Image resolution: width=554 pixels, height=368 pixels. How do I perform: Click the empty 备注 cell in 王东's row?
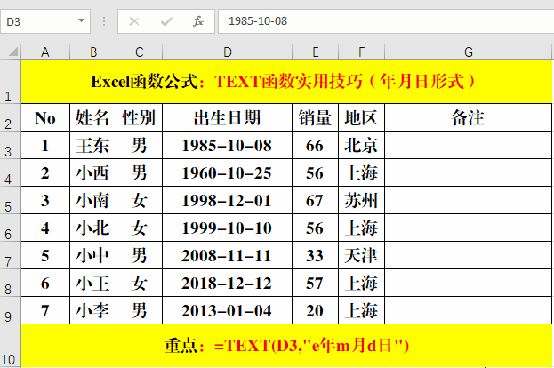pyautogui.click(x=468, y=145)
